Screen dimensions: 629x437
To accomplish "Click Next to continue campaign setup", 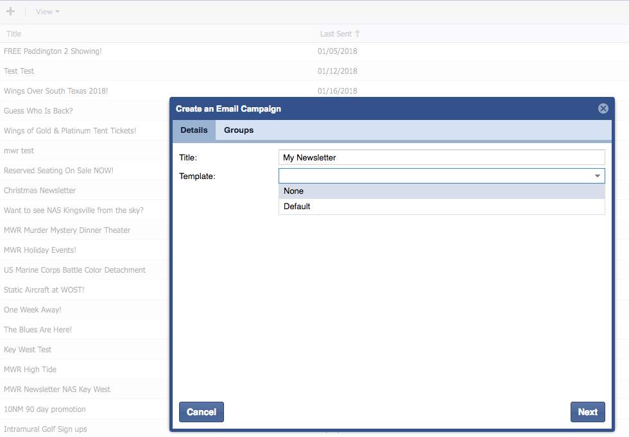I will tap(587, 412).
